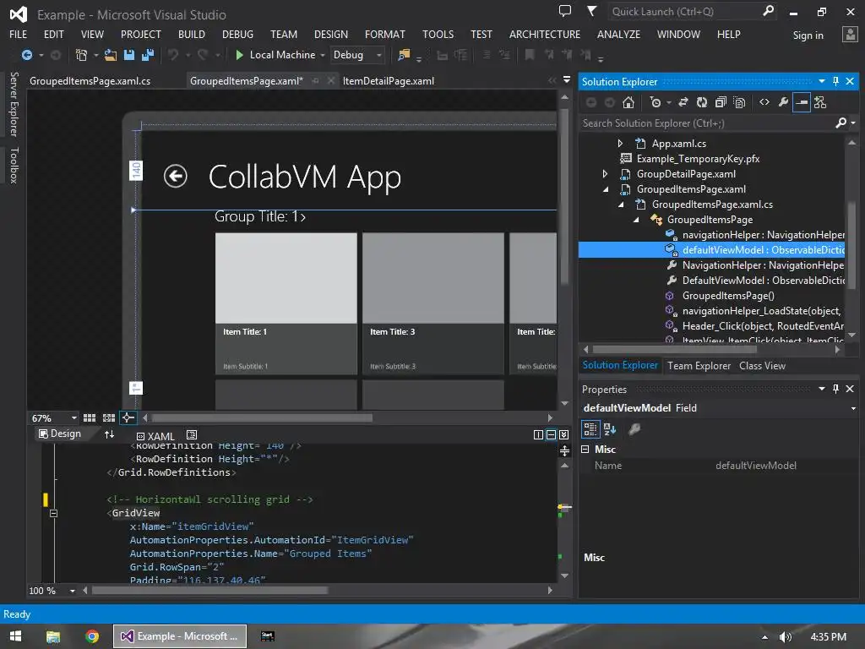
Task: Click the Collapse All icon in Solution Explorer
Action: (x=721, y=102)
